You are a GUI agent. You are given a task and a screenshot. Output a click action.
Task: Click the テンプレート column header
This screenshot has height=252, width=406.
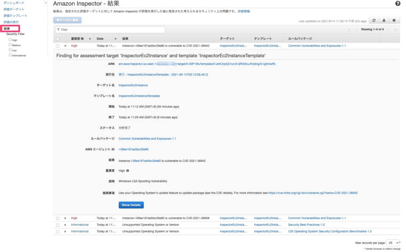tap(263, 38)
